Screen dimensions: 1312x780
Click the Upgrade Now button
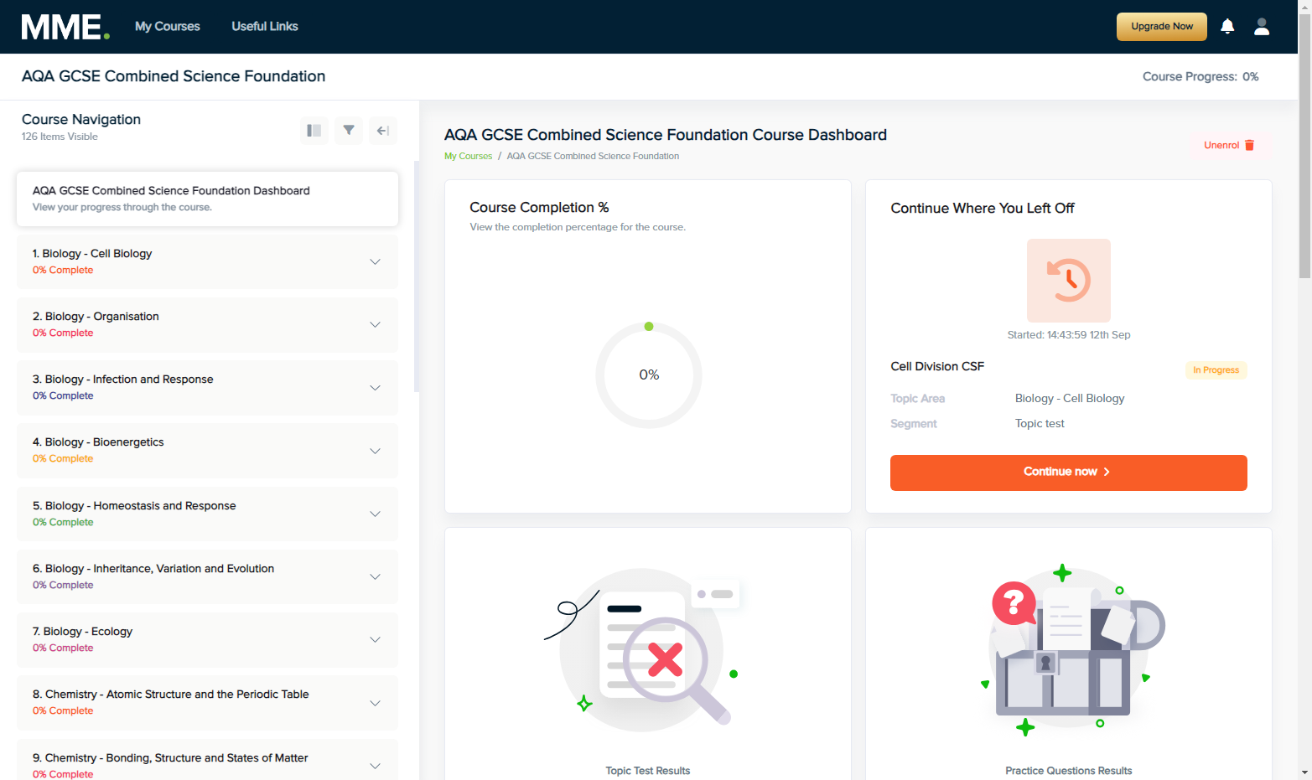1162,27
